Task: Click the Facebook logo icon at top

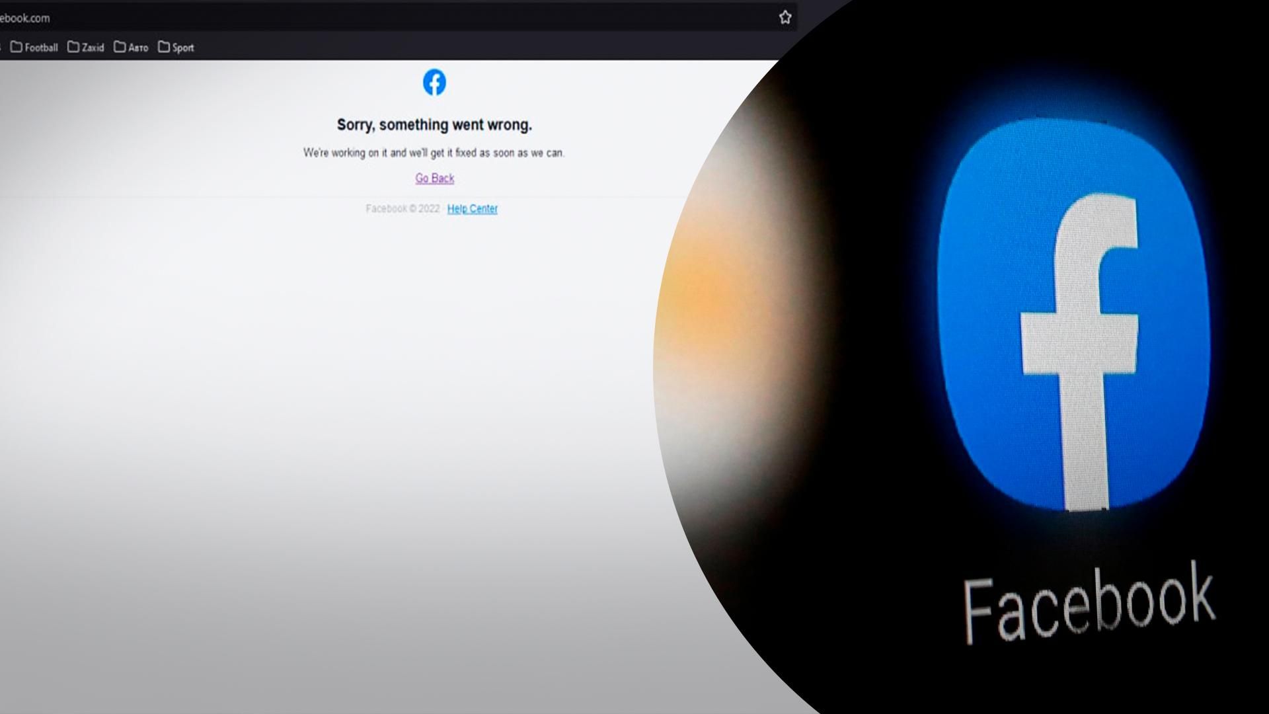Action: click(434, 82)
